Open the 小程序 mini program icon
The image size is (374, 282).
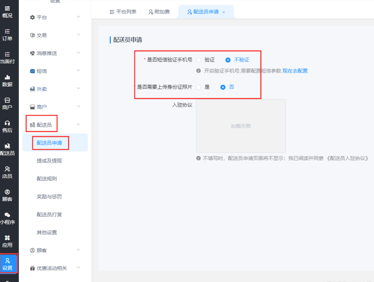[8, 215]
